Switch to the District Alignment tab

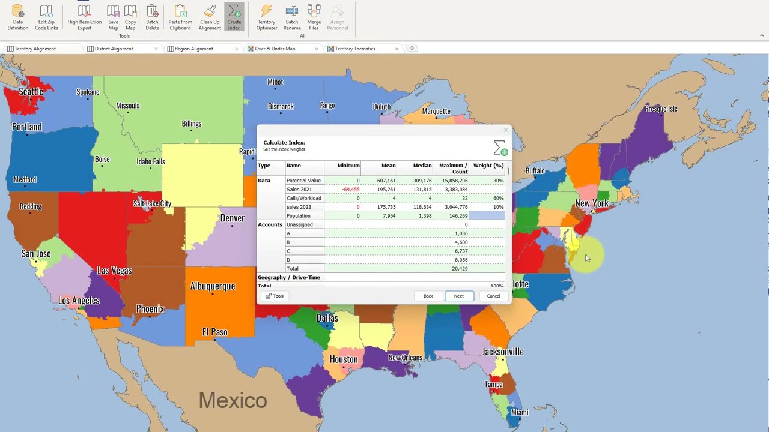(x=123, y=49)
